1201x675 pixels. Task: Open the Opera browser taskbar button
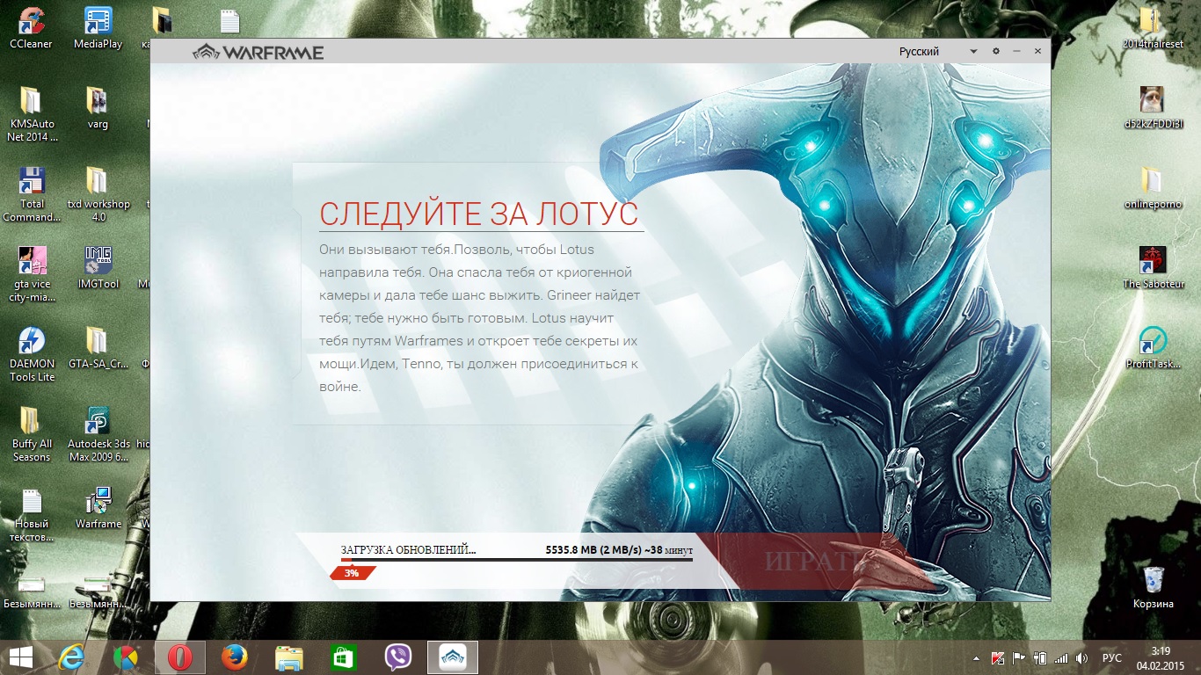click(179, 657)
